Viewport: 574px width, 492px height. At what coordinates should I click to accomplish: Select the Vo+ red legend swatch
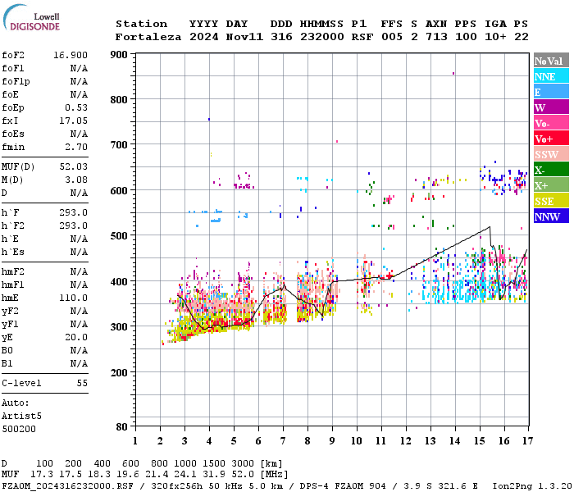click(551, 139)
